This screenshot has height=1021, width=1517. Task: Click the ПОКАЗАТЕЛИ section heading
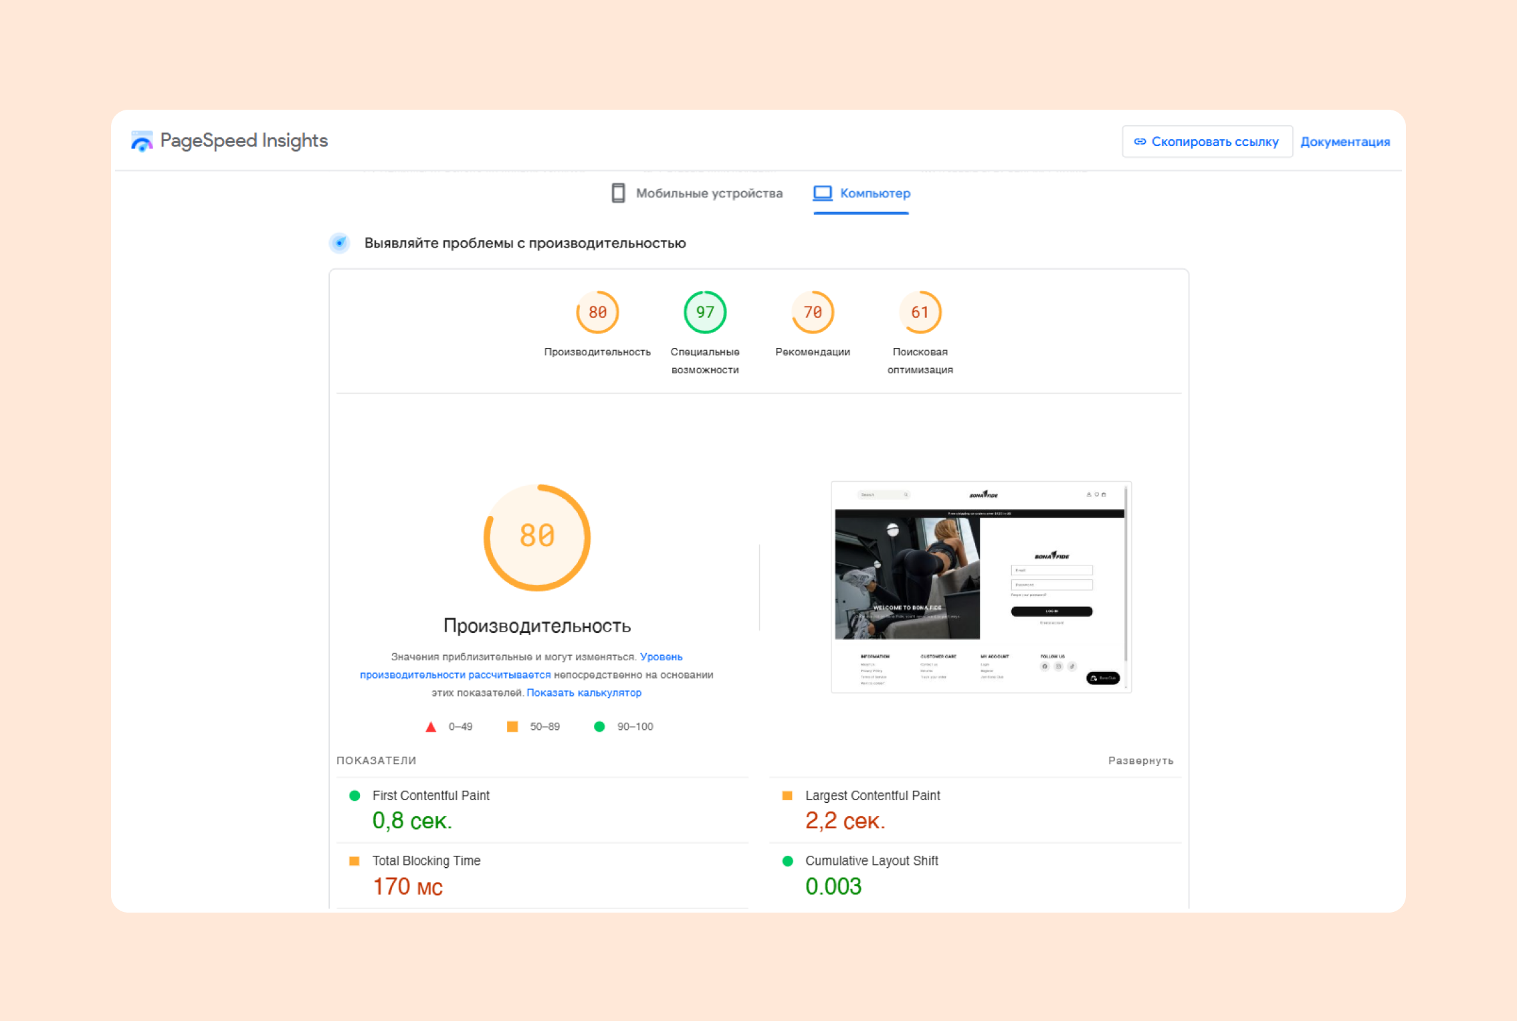tap(376, 761)
